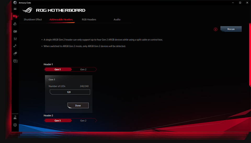Image resolution: width=251 pixels, height=143 pixels.
Task: Open the Tools wrench icon
Action: point(15,46)
